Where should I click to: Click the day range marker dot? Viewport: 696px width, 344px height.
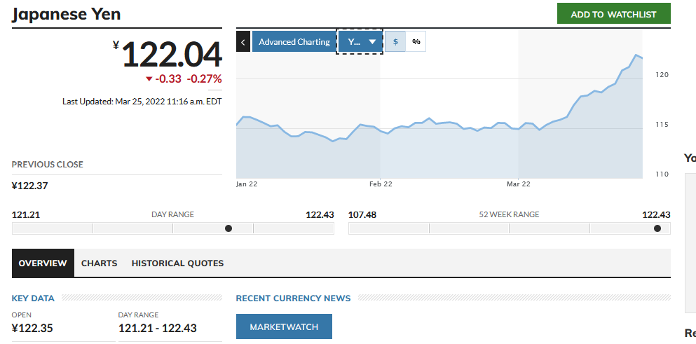point(228,228)
